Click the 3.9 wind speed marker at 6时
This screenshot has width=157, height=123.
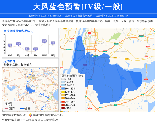[10, 45]
